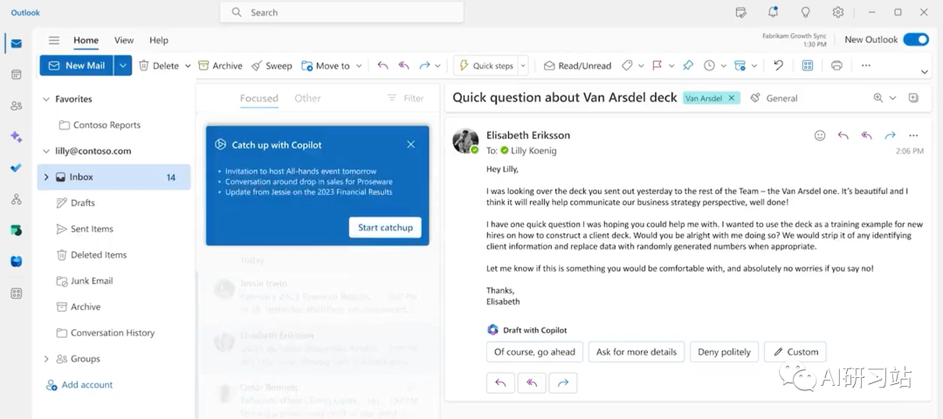Viewport: 943px width, 419px height.
Task: Click the Reply all arrow in the ribbon
Action: 403,65
